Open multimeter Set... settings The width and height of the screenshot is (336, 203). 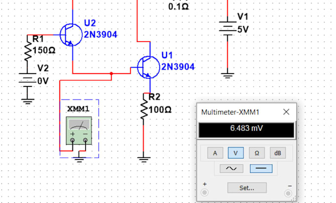pos(247,188)
